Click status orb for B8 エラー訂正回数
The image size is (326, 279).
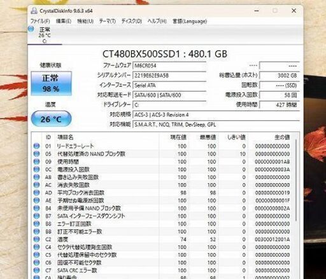coord(37,224)
